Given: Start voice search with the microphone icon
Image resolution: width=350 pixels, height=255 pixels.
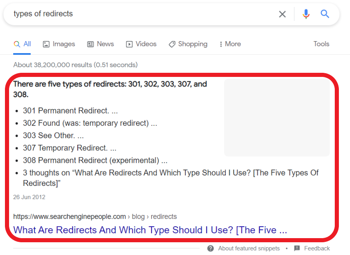Looking at the screenshot, I should (x=306, y=14).
